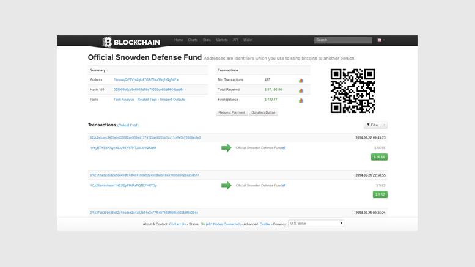
Task: Open chart icon for Total Received row
Action: 301,90
